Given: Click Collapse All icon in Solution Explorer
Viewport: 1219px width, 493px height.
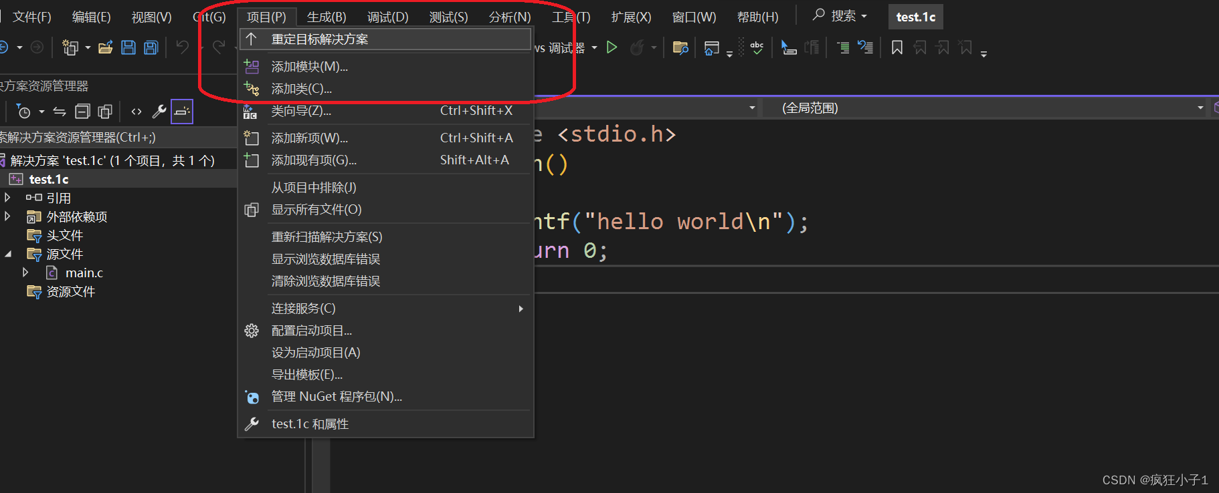Looking at the screenshot, I should point(82,112).
